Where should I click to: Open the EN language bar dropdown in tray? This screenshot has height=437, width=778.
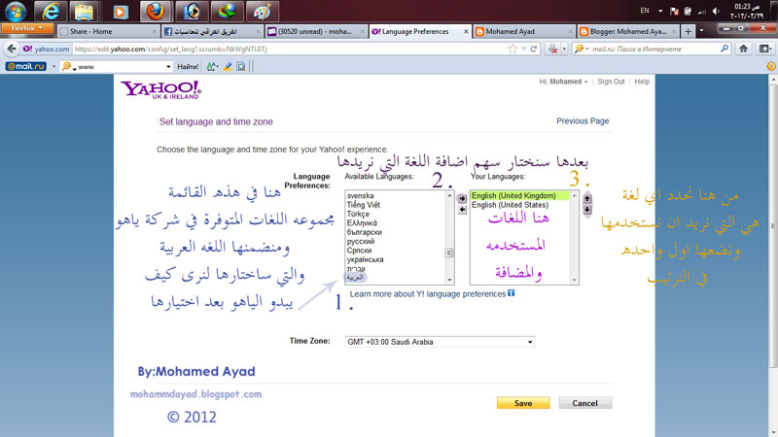point(660,11)
